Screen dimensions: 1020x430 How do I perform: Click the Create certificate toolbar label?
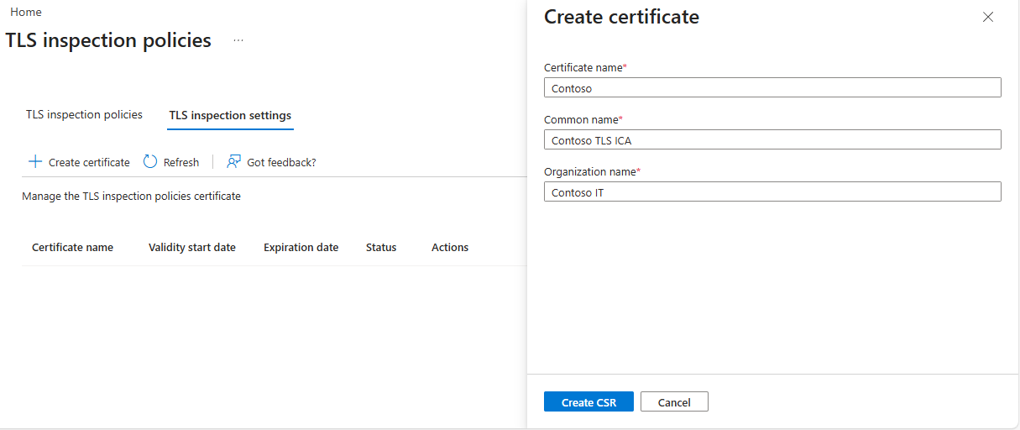click(x=89, y=162)
